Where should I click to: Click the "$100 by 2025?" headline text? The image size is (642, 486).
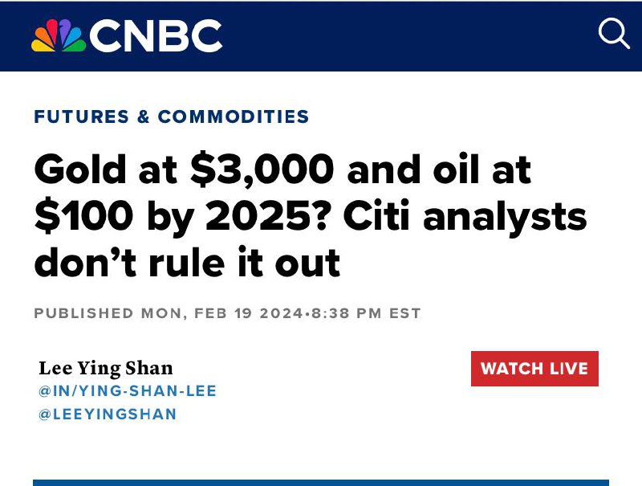point(181,217)
